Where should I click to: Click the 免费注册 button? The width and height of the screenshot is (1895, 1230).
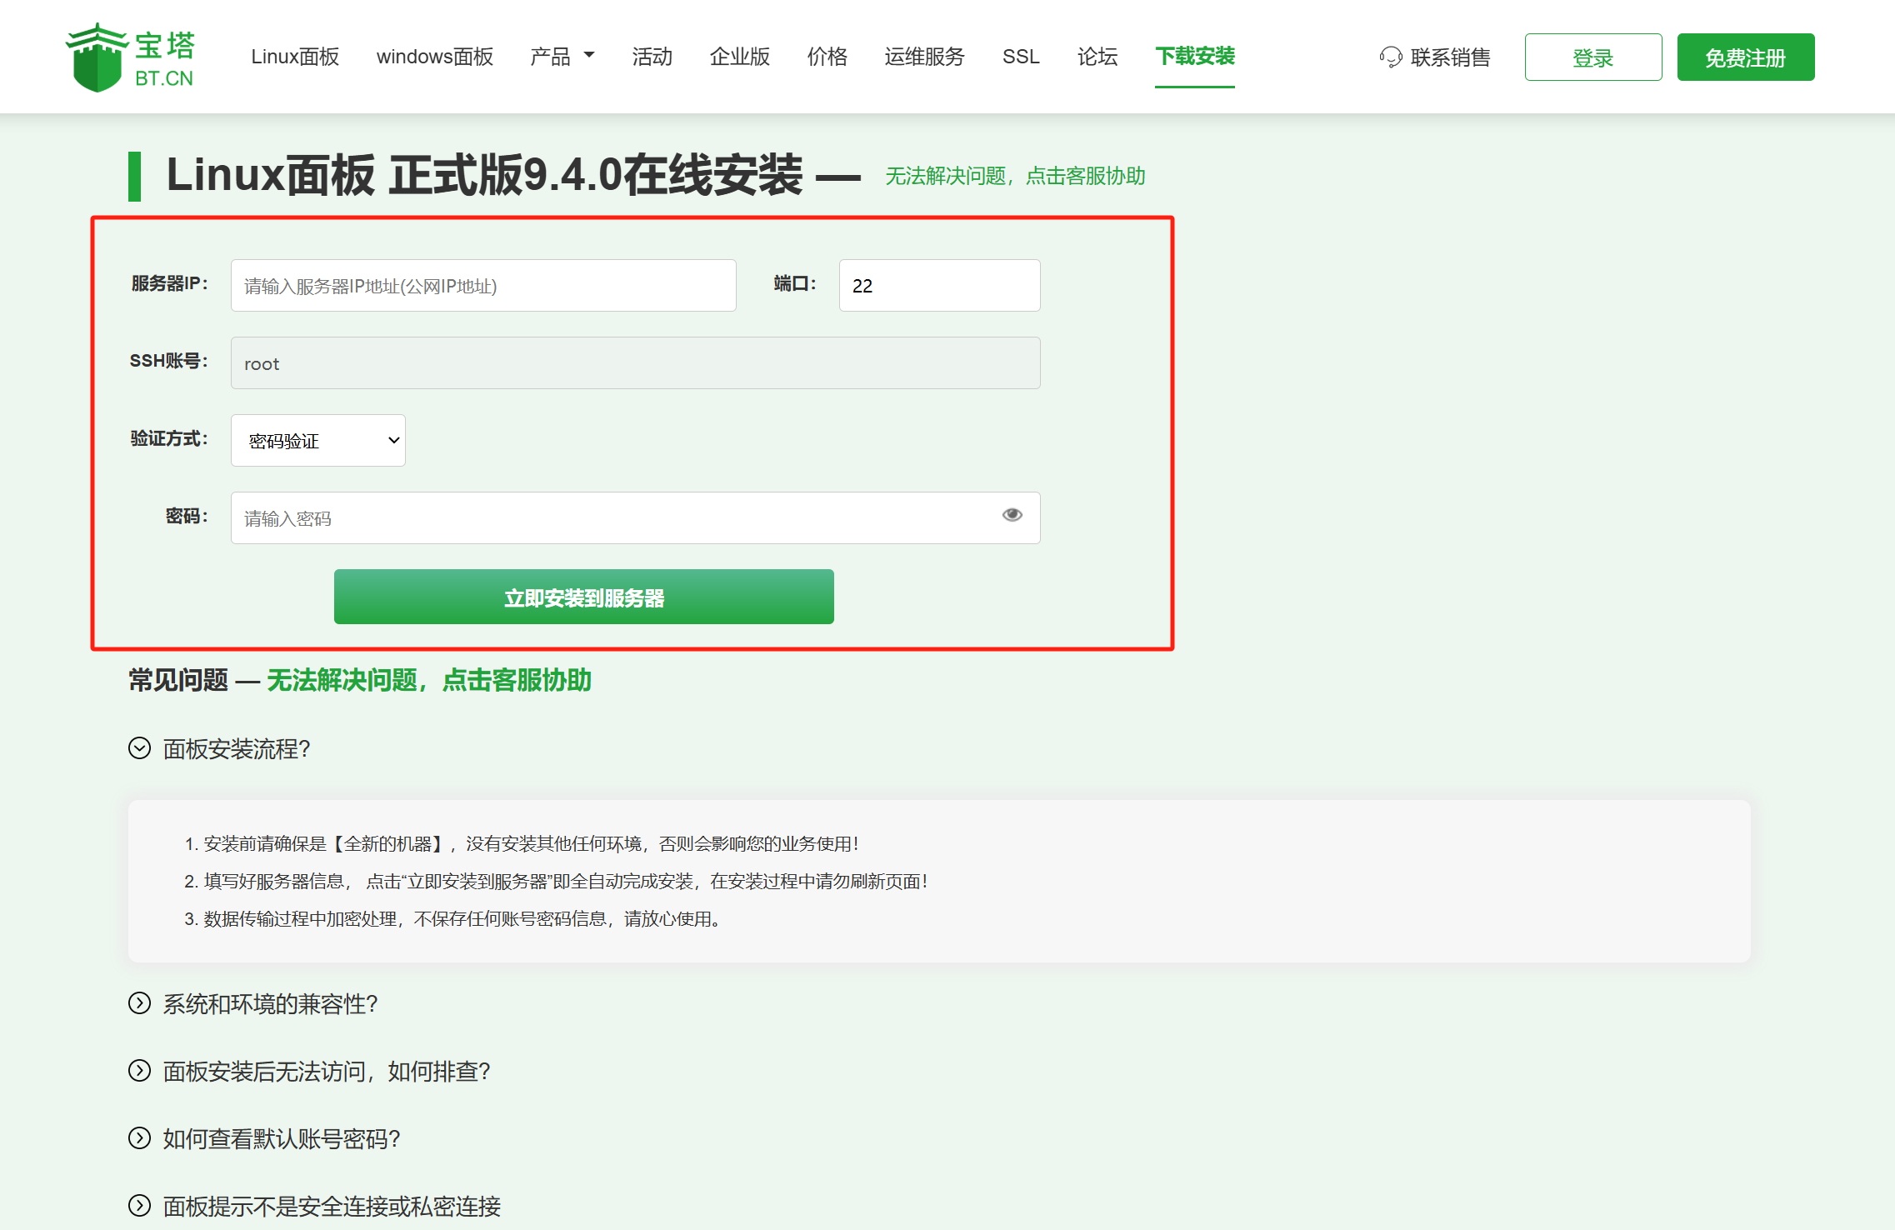(1745, 57)
